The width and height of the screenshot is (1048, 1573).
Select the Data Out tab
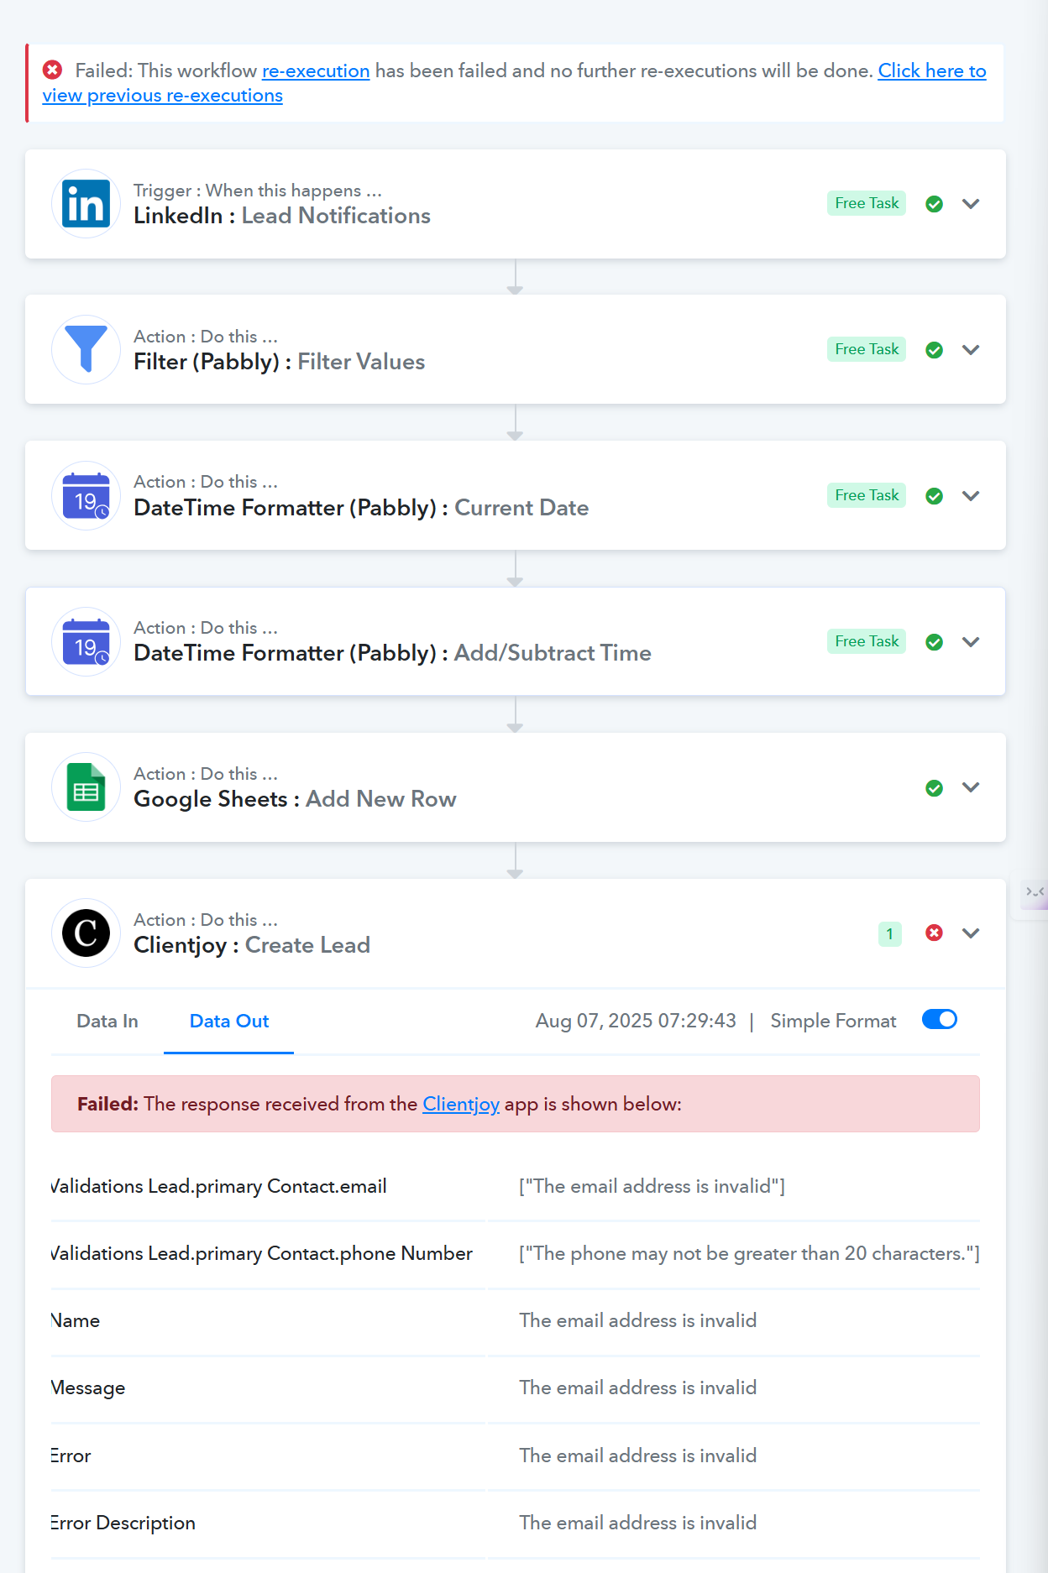[x=229, y=1021]
